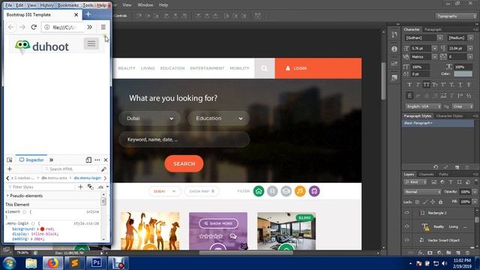The width and height of the screenshot is (480, 270).
Task: Filter layers by pixel layers icon
Action: [x=433, y=181]
